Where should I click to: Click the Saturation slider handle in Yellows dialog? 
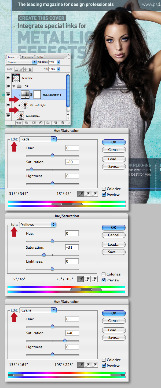click(x=44, y=255)
